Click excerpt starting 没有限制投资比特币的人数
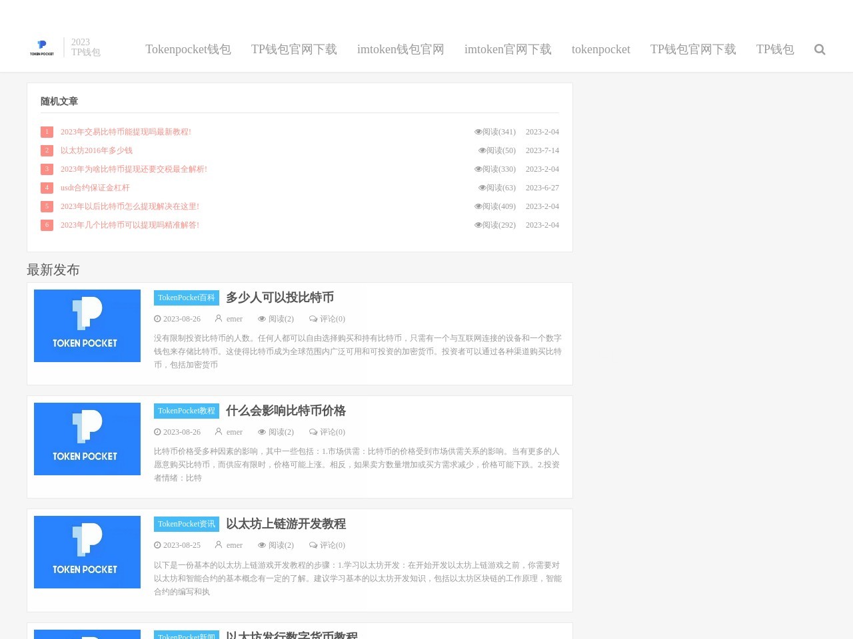The height and width of the screenshot is (639, 853). 358,351
